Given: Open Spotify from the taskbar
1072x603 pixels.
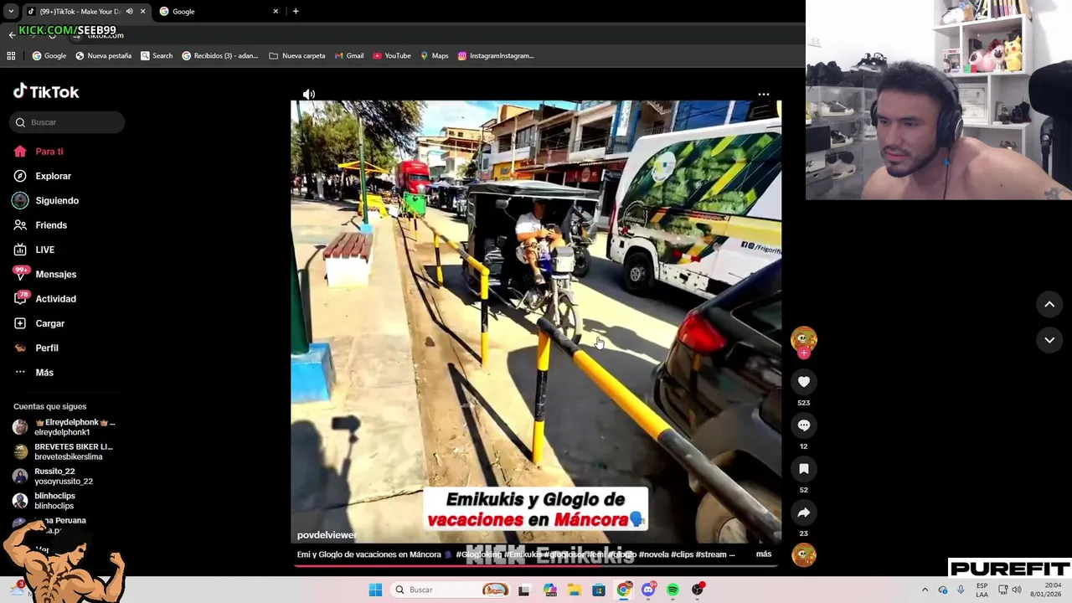Looking at the screenshot, I should (x=673, y=590).
